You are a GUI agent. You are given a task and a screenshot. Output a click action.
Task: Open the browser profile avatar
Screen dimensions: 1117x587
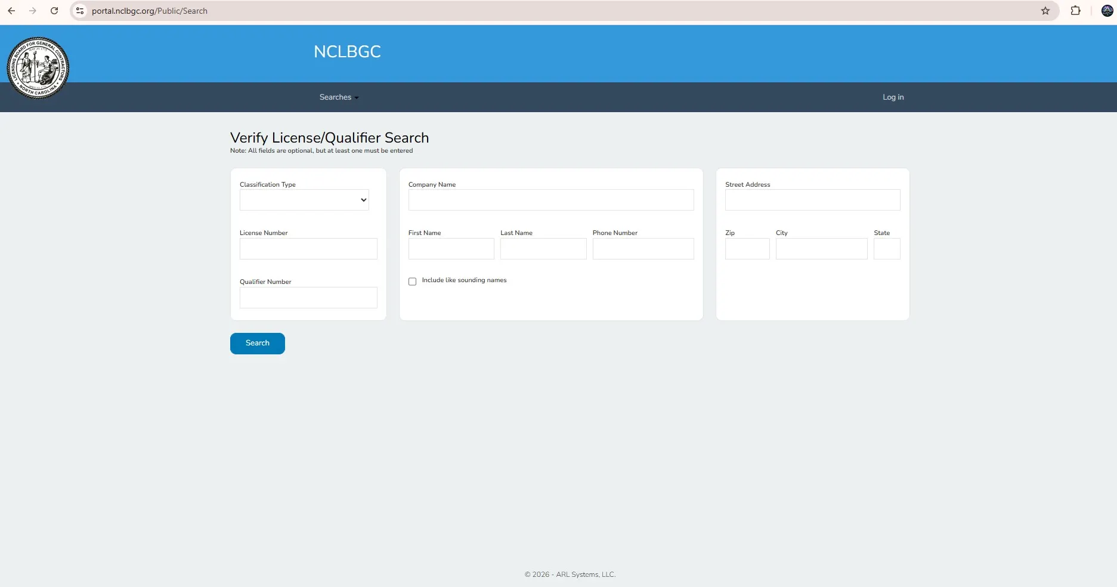[x=1107, y=11]
